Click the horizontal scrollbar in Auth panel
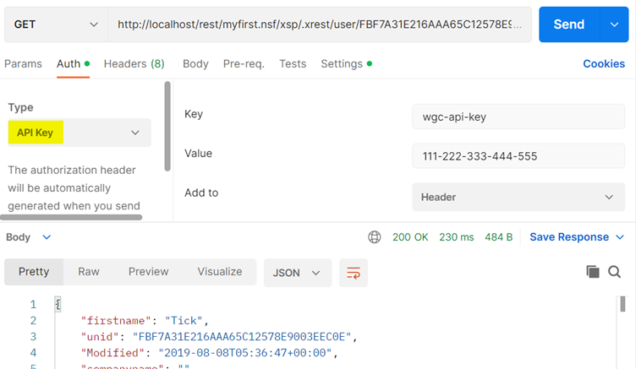Viewport: 636px width, 369px height. pyautogui.click(x=71, y=217)
